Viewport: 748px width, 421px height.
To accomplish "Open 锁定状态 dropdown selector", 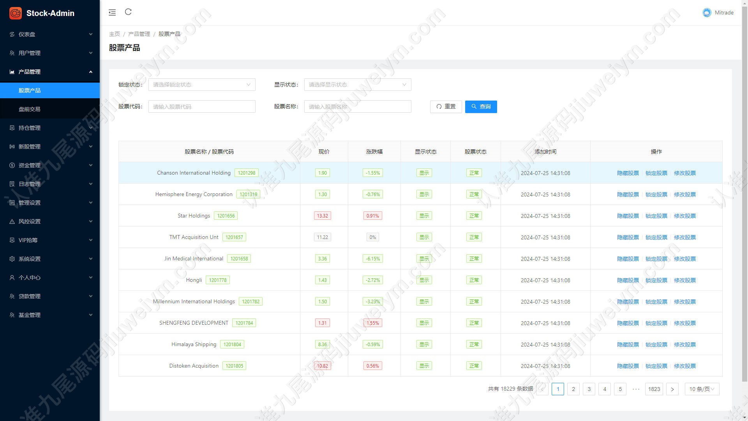I will (x=202, y=85).
